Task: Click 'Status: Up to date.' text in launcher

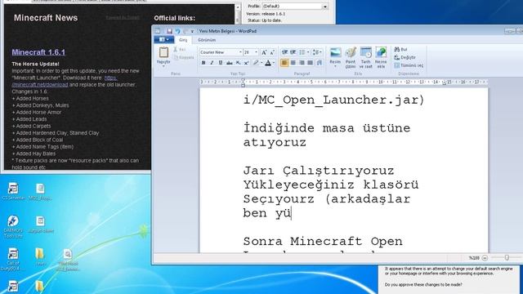Action: coord(265,20)
